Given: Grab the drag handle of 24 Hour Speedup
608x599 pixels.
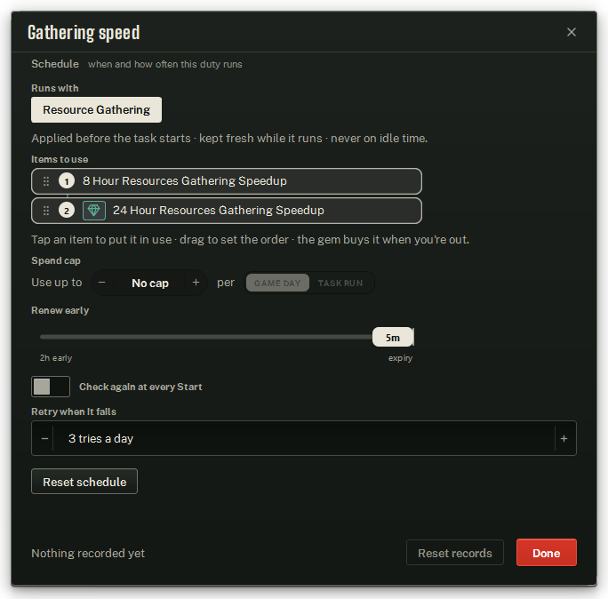Looking at the screenshot, I should (x=46, y=211).
